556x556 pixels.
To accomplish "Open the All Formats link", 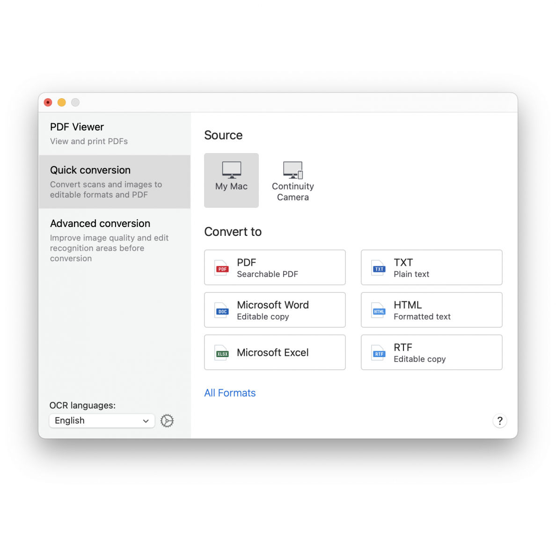I will pos(230,393).
